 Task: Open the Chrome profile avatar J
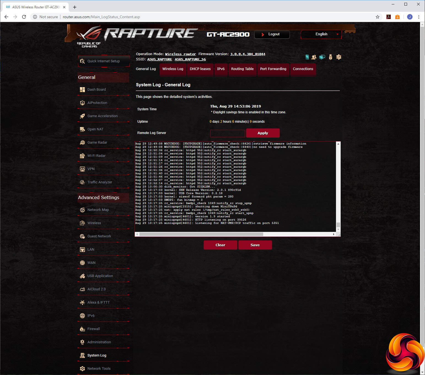coord(410,17)
